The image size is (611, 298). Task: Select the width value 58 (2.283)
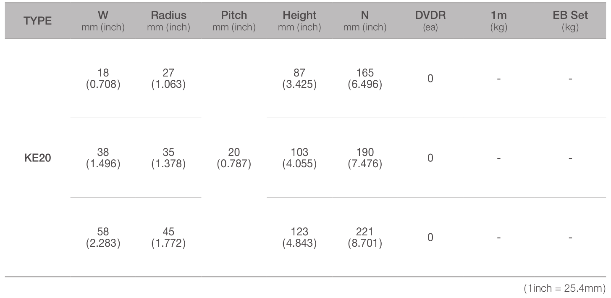(x=103, y=237)
